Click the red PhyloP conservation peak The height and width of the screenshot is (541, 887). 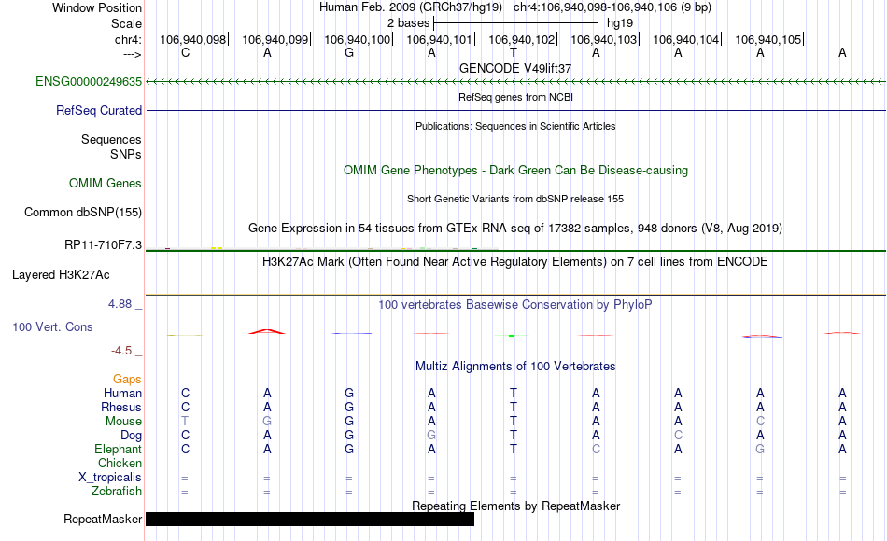267,331
